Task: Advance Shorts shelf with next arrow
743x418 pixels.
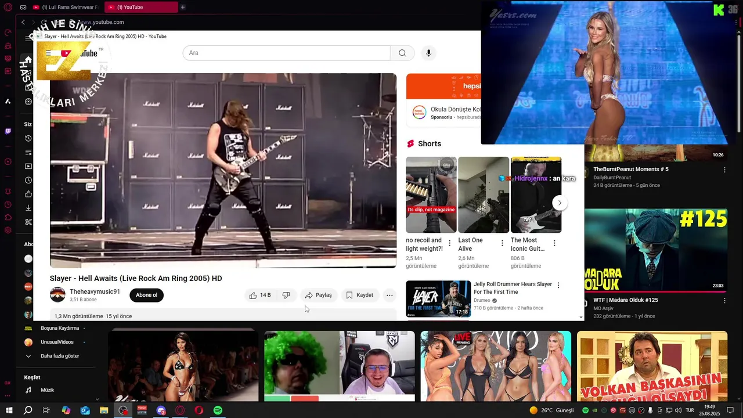Action: click(x=560, y=203)
